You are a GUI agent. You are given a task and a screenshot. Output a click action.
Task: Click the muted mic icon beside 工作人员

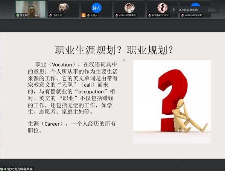pyautogui.click(x=50, y=15)
